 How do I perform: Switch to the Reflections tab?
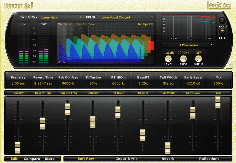pos(209,159)
